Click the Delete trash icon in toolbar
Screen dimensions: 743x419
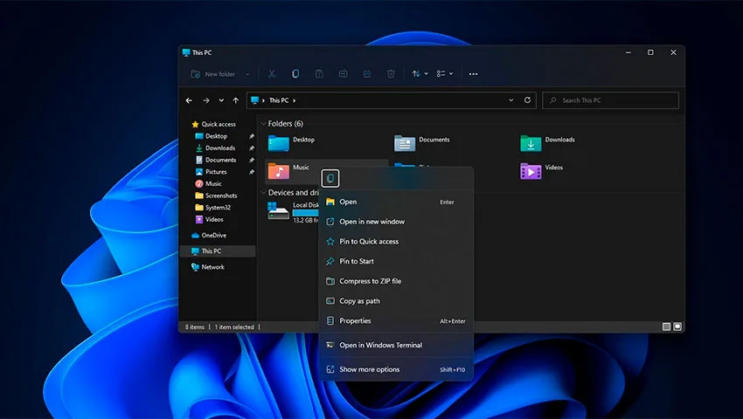[x=391, y=74]
